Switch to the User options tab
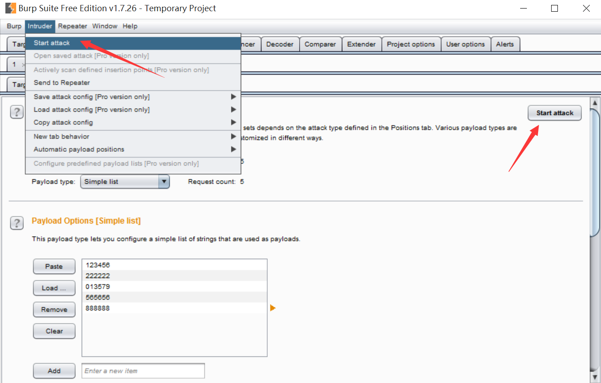Viewport: 601px width, 383px height. coord(465,44)
